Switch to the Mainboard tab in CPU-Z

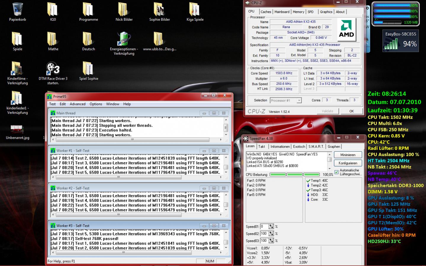(282, 12)
